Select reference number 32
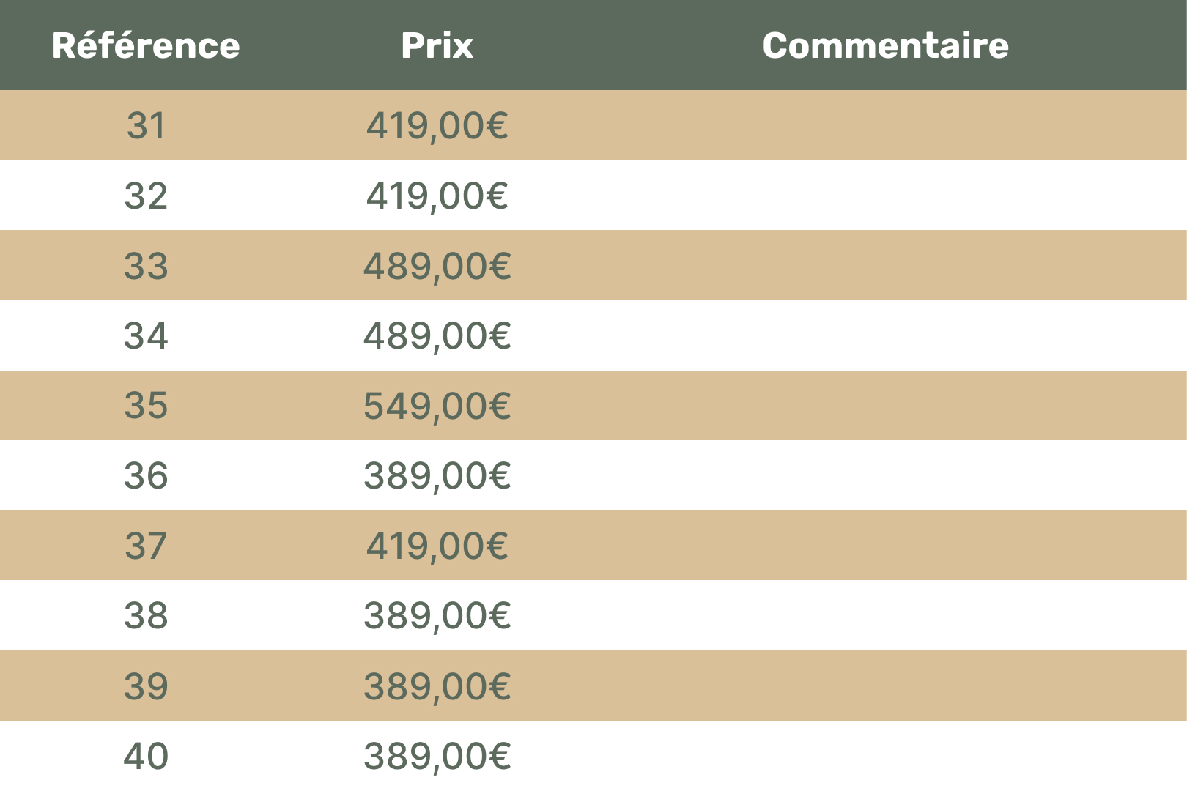Viewport: 1187px width, 791px height. point(146,196)
